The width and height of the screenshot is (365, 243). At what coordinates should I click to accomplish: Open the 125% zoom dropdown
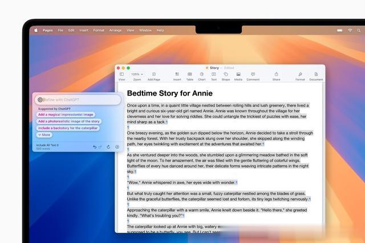(137, 75)
